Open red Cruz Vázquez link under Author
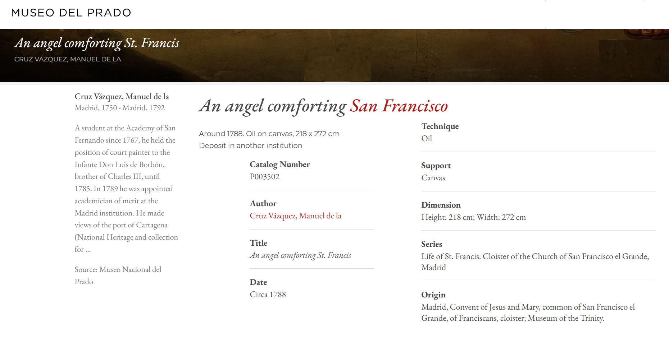Screen dimensions: 669x338 295,216
